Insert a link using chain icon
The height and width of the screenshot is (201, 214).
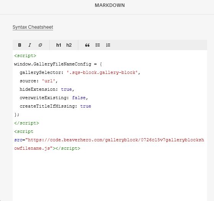click(40, 45)
